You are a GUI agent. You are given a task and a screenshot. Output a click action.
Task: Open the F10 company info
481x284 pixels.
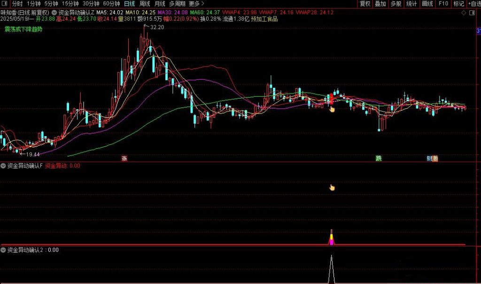(443, 4)
